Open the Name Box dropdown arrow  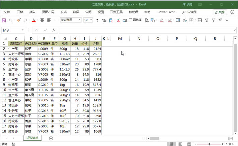(22, 30)
